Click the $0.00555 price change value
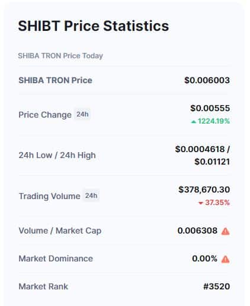The image size is (250, 306). pyautogui.click(x=210, y=108)
